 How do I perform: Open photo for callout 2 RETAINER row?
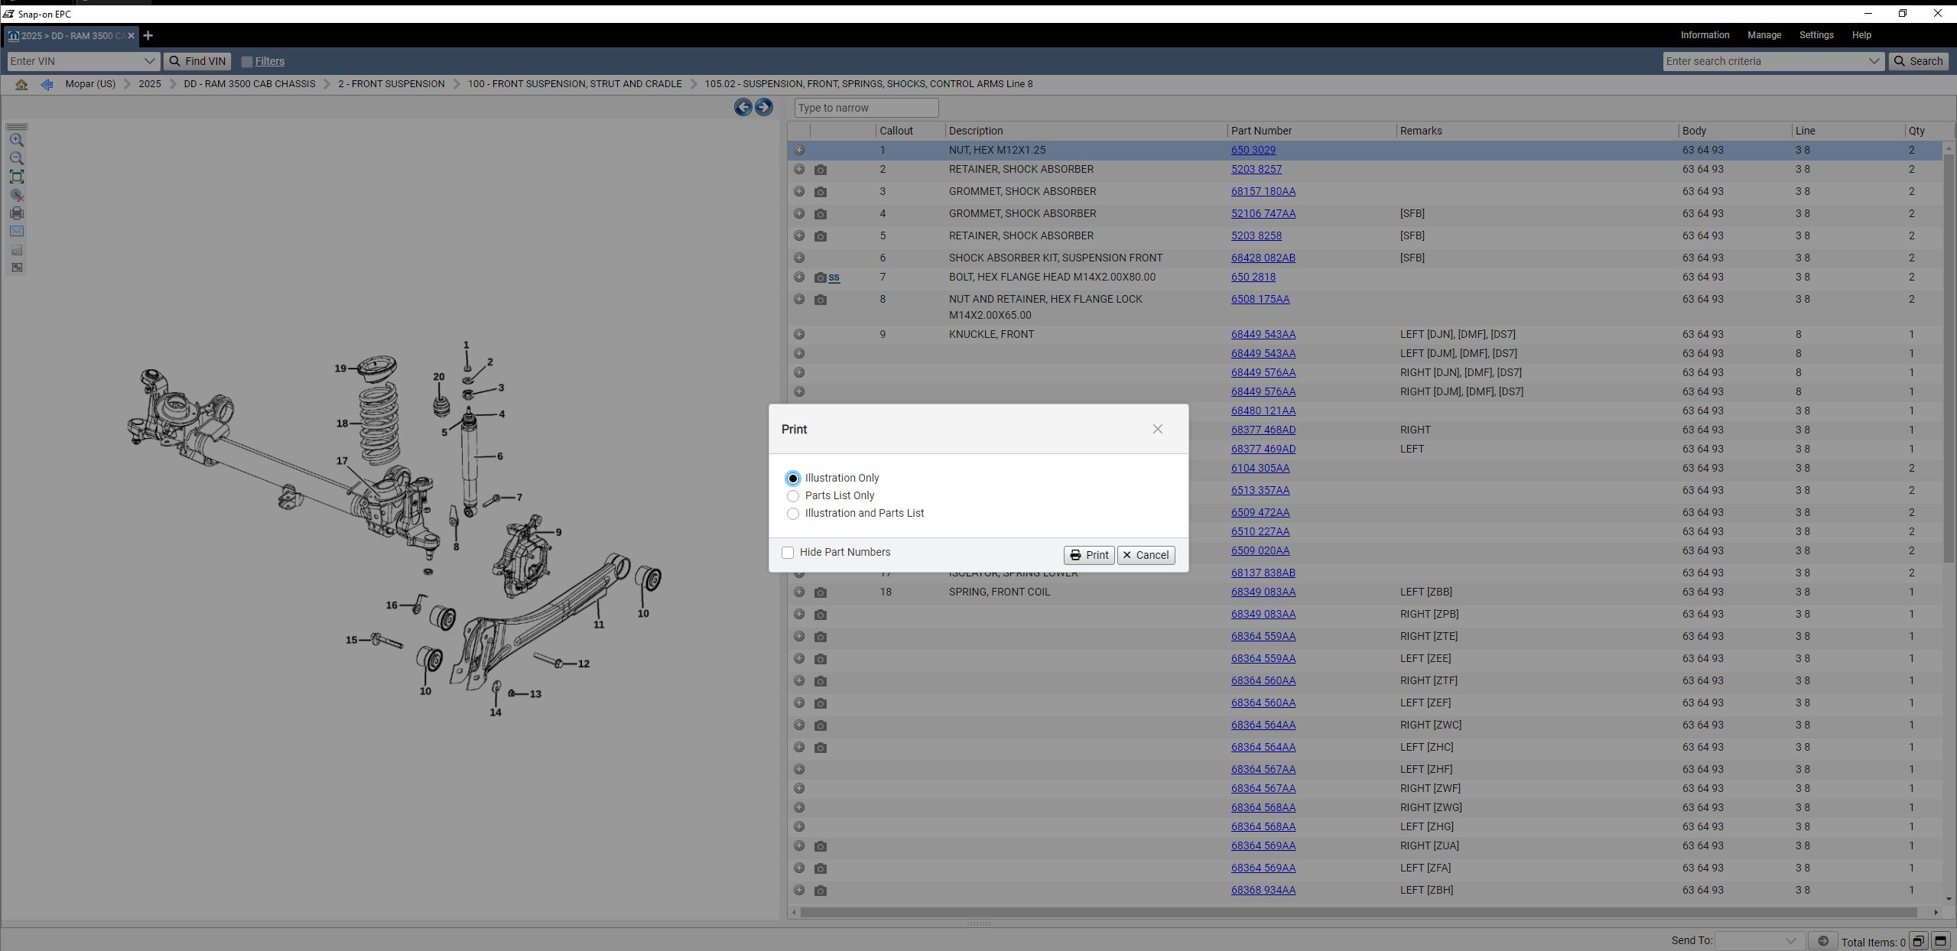point(821,170)
